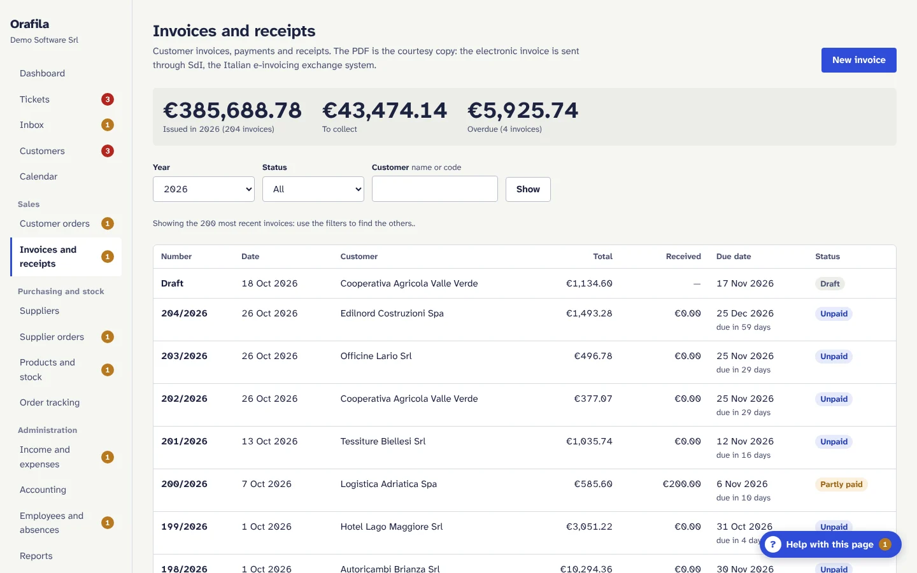Screen dimensions: 917x573
Task: Open invoice 199/2026
Action: [524, 533]
